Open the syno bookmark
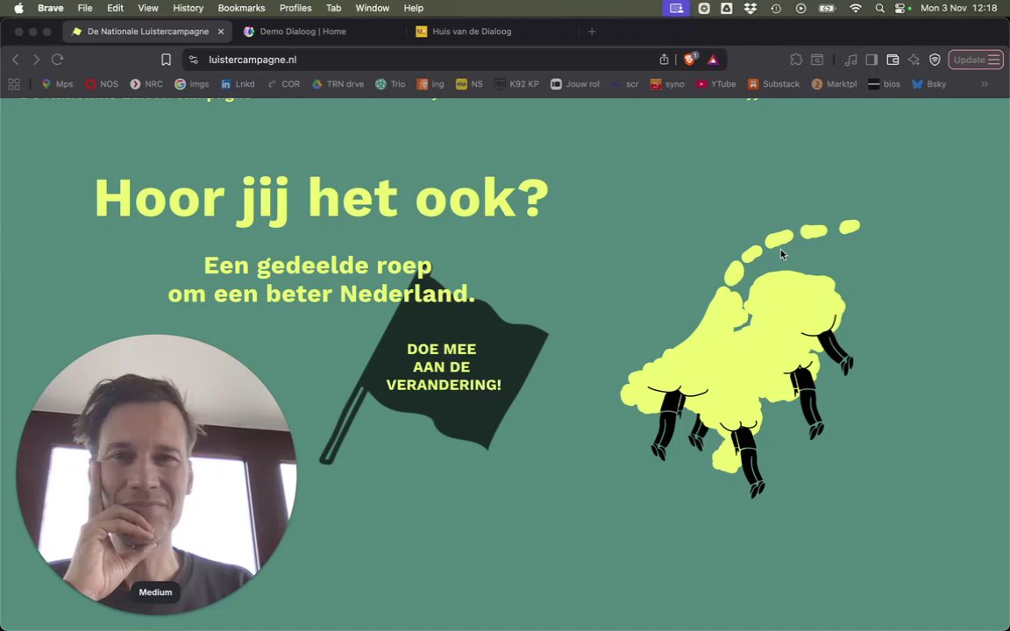Screen dimensions: 1010x631 click(668, 84)
